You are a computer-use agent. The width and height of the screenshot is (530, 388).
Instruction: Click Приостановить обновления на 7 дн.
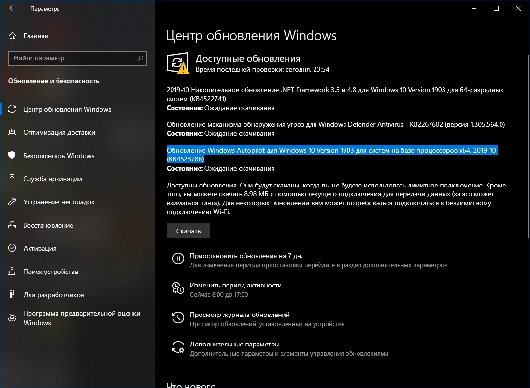(x=246, y=256)
